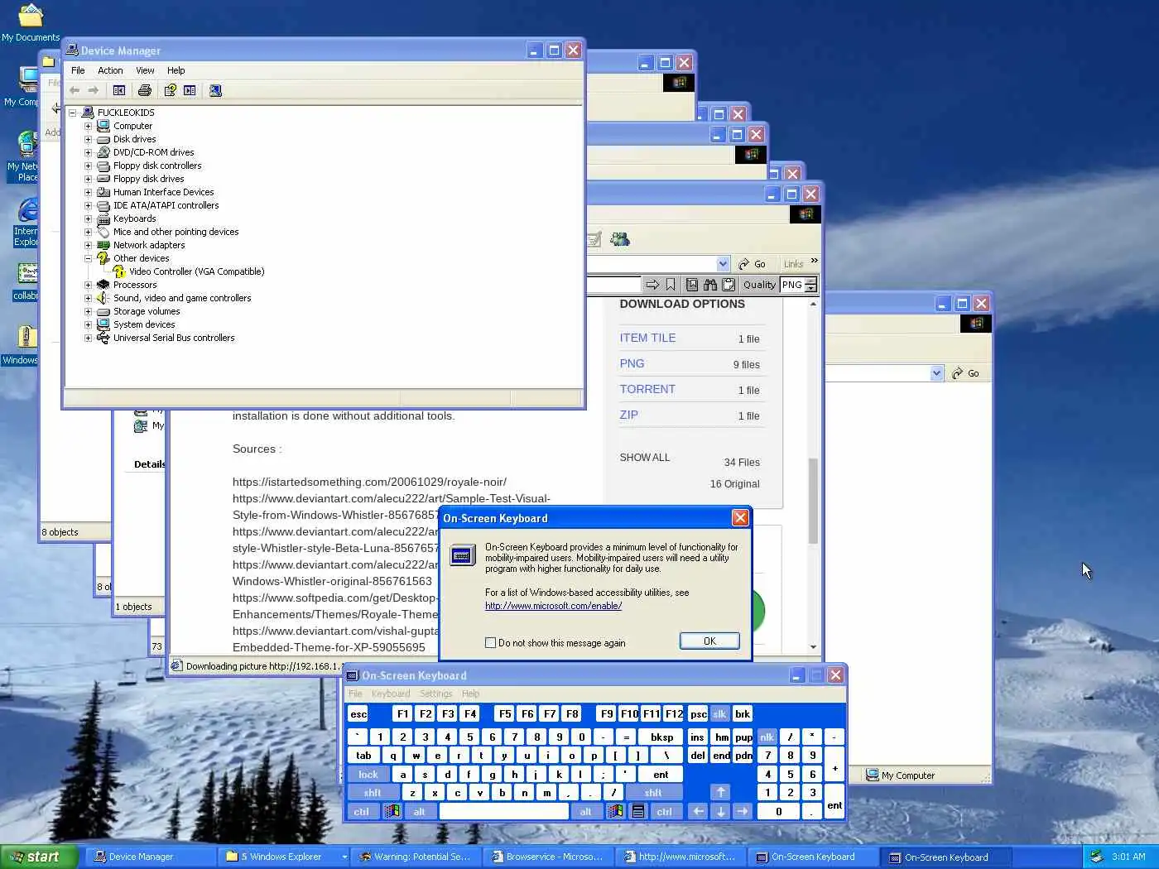
Task: Toggle the nlk key on On-Screen Keyboard
Action: 767,737
